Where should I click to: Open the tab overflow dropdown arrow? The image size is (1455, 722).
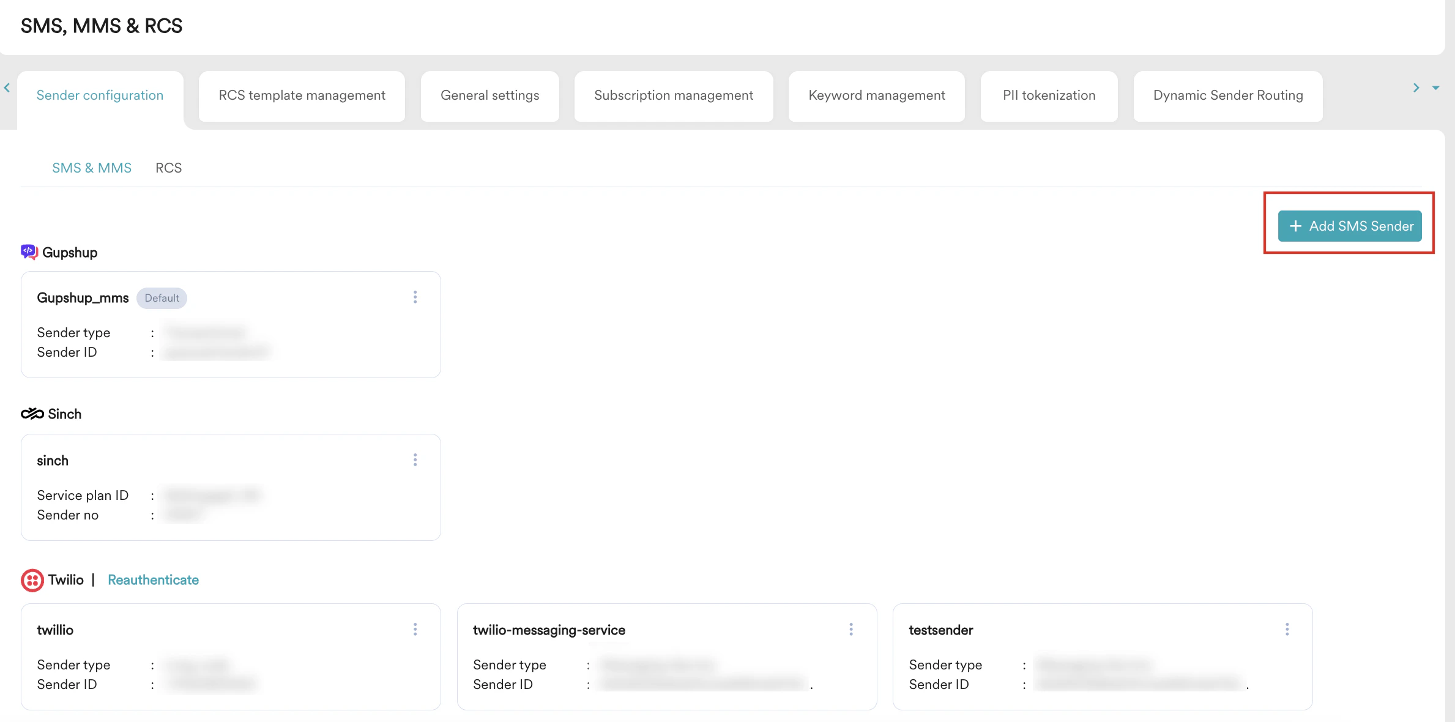1435,88
